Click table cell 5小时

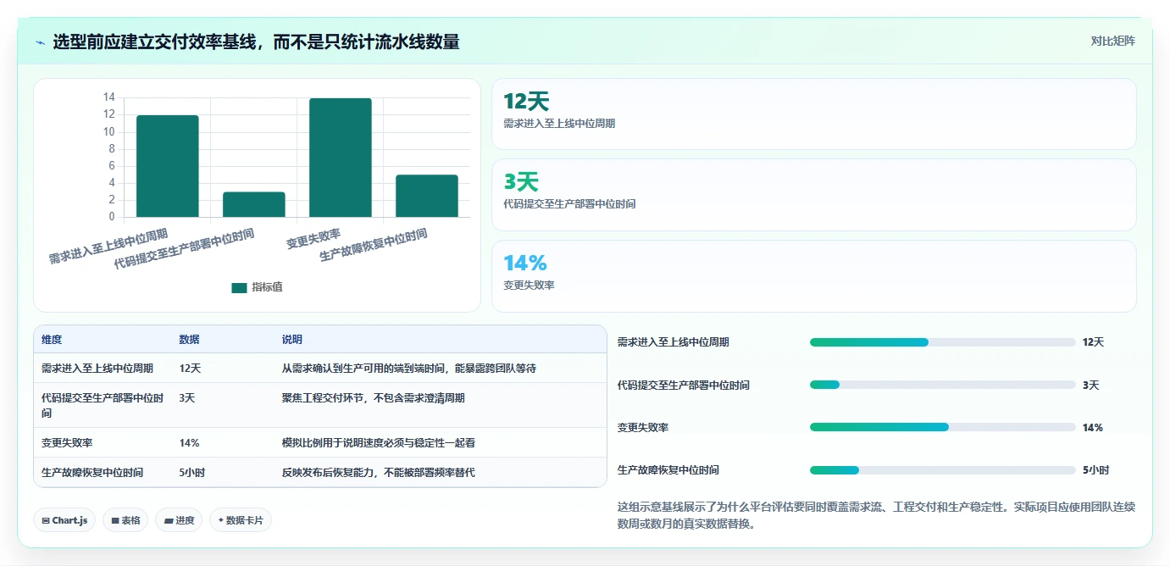point(192,473)
